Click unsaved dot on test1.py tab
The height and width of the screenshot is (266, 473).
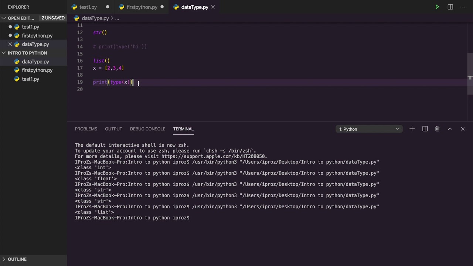pos(108,7)
